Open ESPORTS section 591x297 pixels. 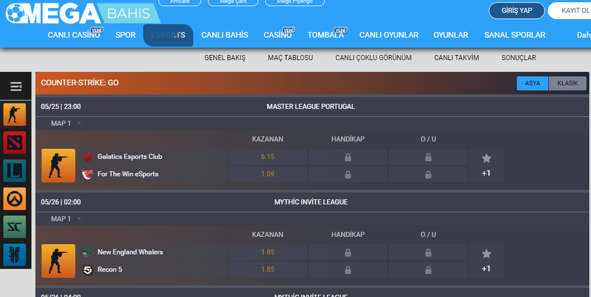[168, 35]
